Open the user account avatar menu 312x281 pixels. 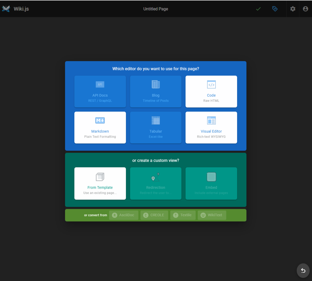[x=305, y=9]
